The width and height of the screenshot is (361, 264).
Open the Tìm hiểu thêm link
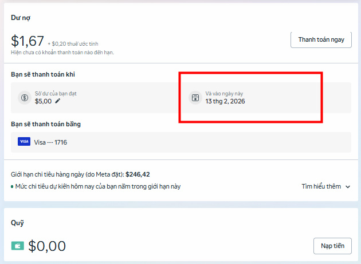pos(321,186)
